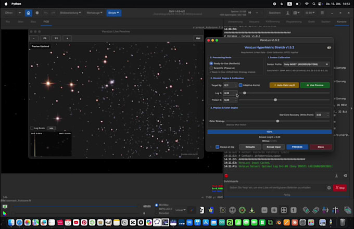Open the Skripte dropdown menu
354x229 pixels.
coord(113,13)
